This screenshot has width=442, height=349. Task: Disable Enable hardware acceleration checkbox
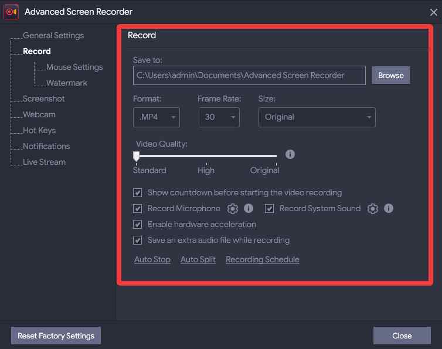(137, 225)
